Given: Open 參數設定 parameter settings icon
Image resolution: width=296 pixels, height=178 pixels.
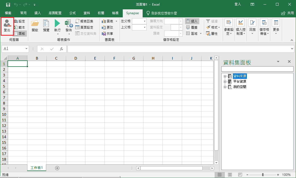Looking at the screenshot, I should point(229,27).
